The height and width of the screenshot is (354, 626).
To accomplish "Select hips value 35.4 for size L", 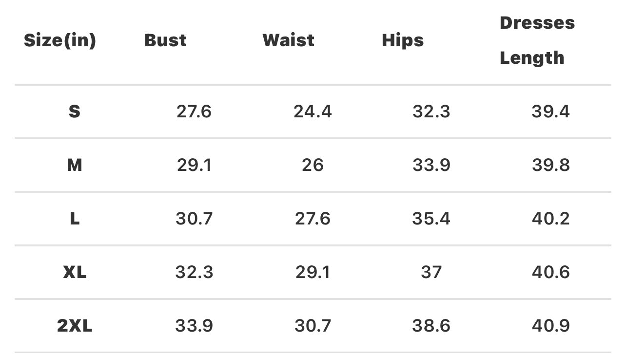I will pos(431,219).
